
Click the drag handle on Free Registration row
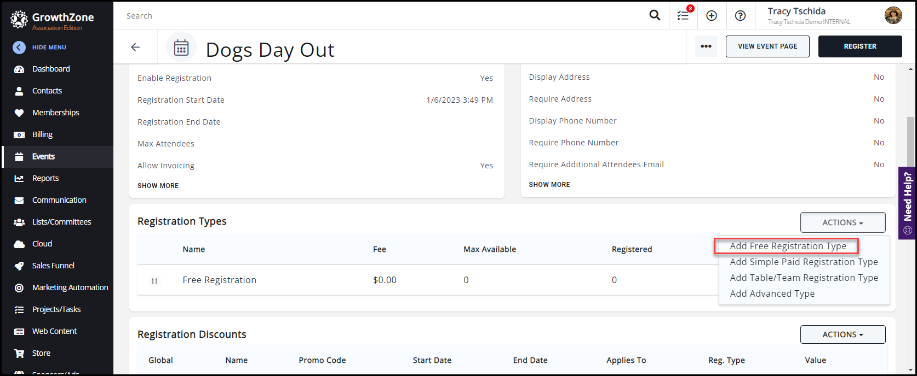(x=154, y=280)
